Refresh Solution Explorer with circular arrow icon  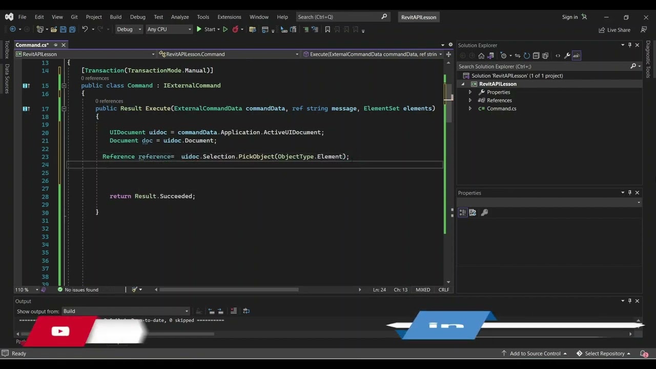coord(527,55)
